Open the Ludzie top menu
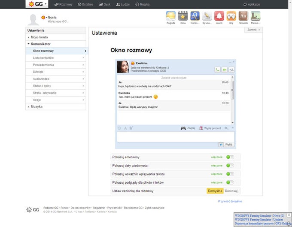Viewport: 292px width, 227px height. click(x=123, y=4)
